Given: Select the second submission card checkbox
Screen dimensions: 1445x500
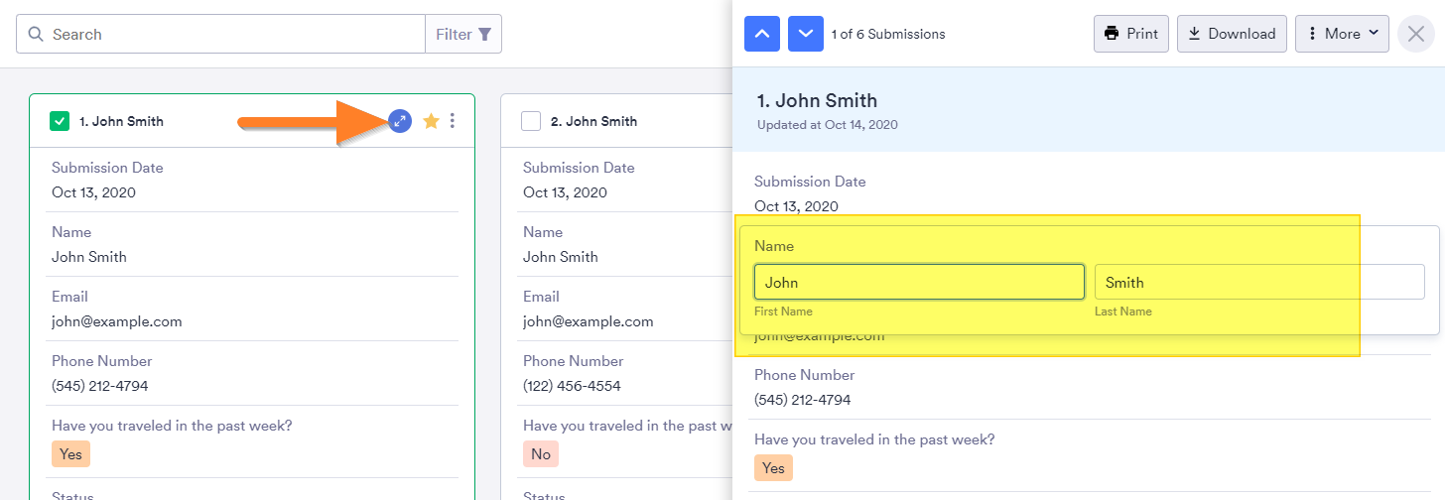Looking at the screenshot, I should (531, 121).
